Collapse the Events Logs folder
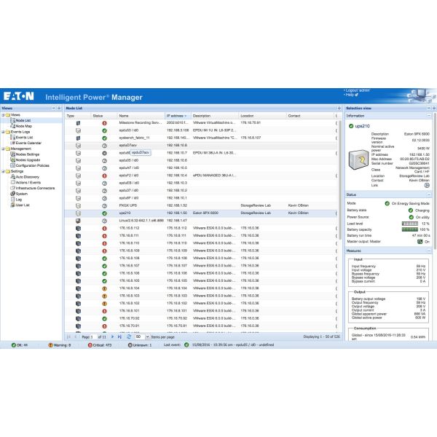The height and width of the screenshot is (437, 437). [3, 132]
